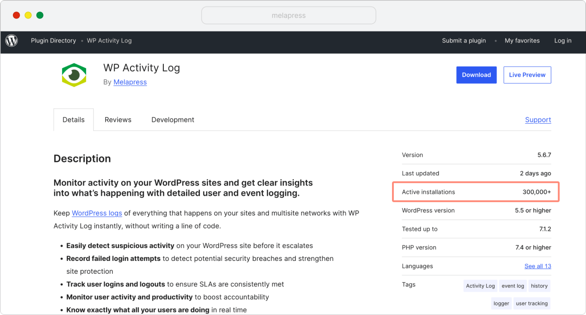
Task: Click Know exactly what all your users bullet
Action: coord(157,310)
